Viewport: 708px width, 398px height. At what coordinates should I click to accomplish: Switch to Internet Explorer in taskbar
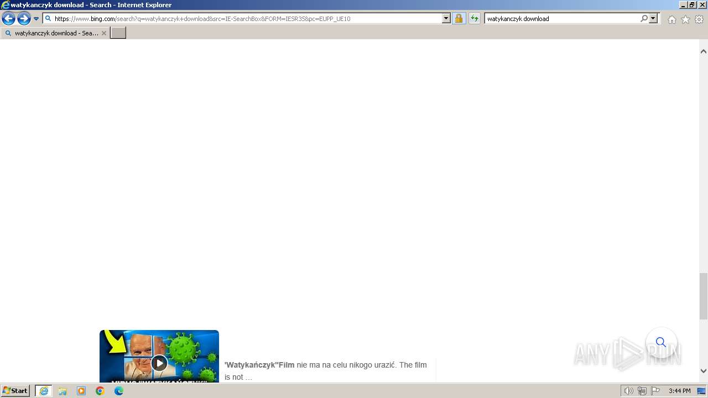[44, 391]
